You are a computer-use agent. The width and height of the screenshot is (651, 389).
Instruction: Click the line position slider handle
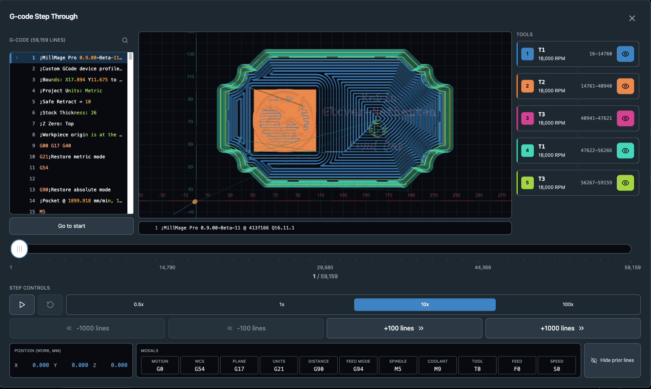[19, 249]
